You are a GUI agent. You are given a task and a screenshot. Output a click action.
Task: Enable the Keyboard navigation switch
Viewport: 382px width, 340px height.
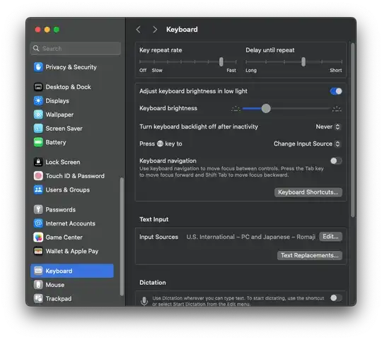(336, 161)
